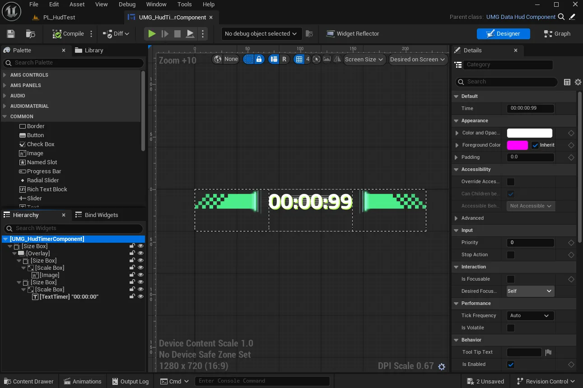Click the magenta Foreground Color swatch
The height and width of the screenshot is (388, 583).
[517, 145]
